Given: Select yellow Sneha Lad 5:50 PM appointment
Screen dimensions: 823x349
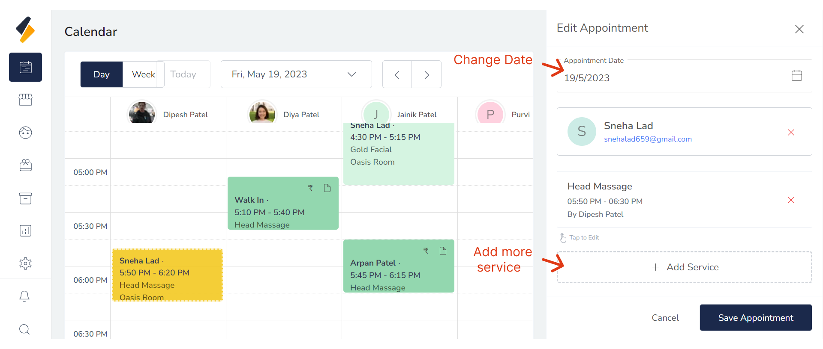Looking at the screenshot, I should (x=167, y=275).
